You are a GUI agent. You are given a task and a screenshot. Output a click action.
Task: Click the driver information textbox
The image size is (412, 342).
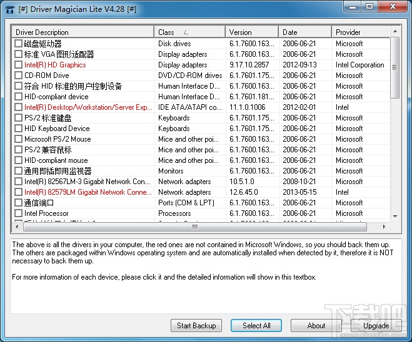pos(206,276)
